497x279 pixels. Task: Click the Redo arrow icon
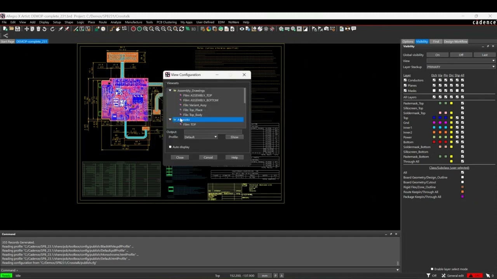tap(52, 29)
